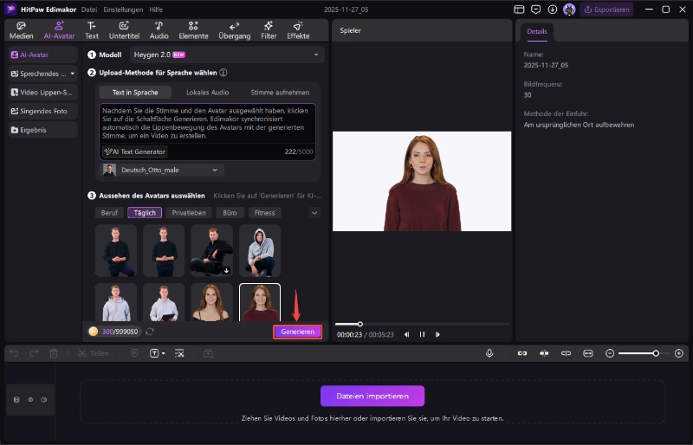The image size is (693, 445).
Task: Click the layout switch icon in title bar
Action: (519, 10)
